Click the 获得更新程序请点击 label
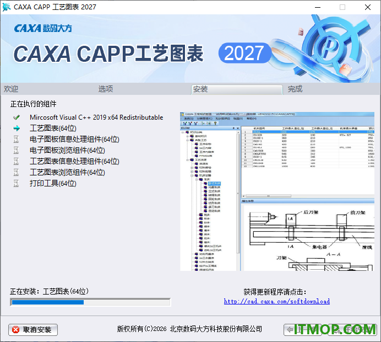 [275, 292]
